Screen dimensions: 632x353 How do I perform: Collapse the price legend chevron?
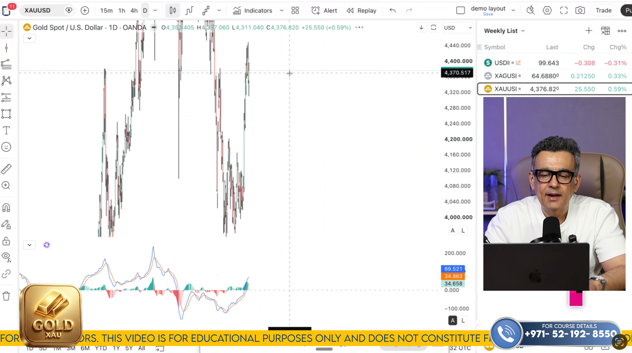(x=29, y=38)
